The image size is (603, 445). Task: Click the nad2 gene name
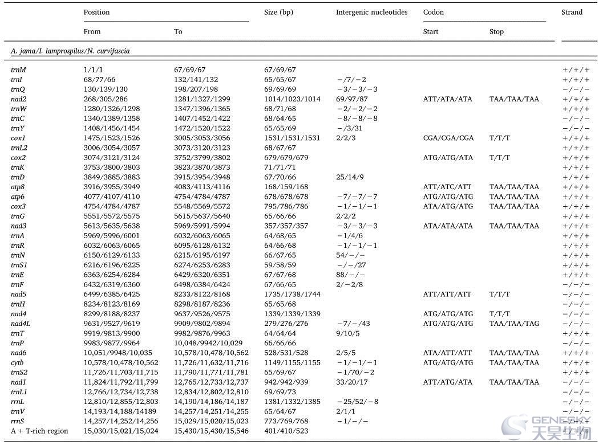pos(18,99)
